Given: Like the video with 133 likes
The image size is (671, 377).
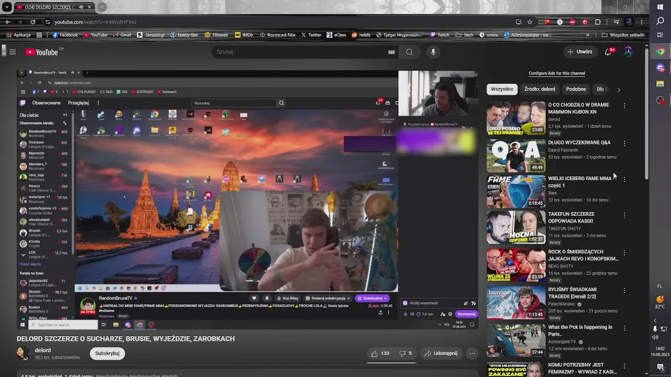Looking at the screenshot, I should click(380, 353).
